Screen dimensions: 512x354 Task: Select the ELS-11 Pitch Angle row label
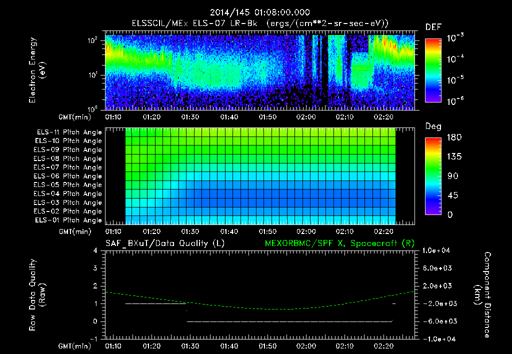pos(69,132)
